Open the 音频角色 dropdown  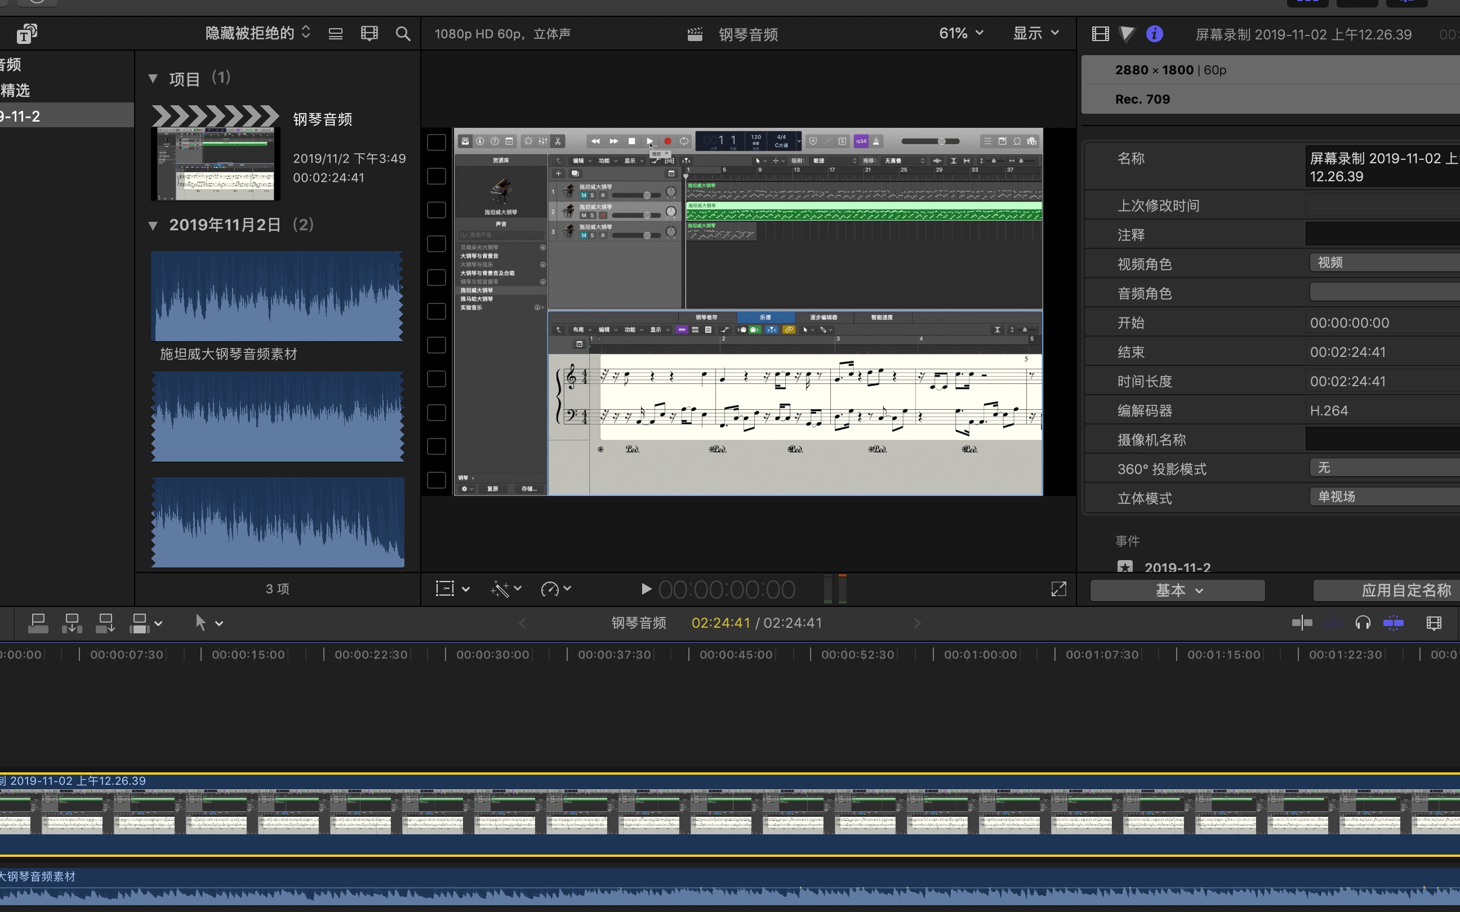[1385, 292]
